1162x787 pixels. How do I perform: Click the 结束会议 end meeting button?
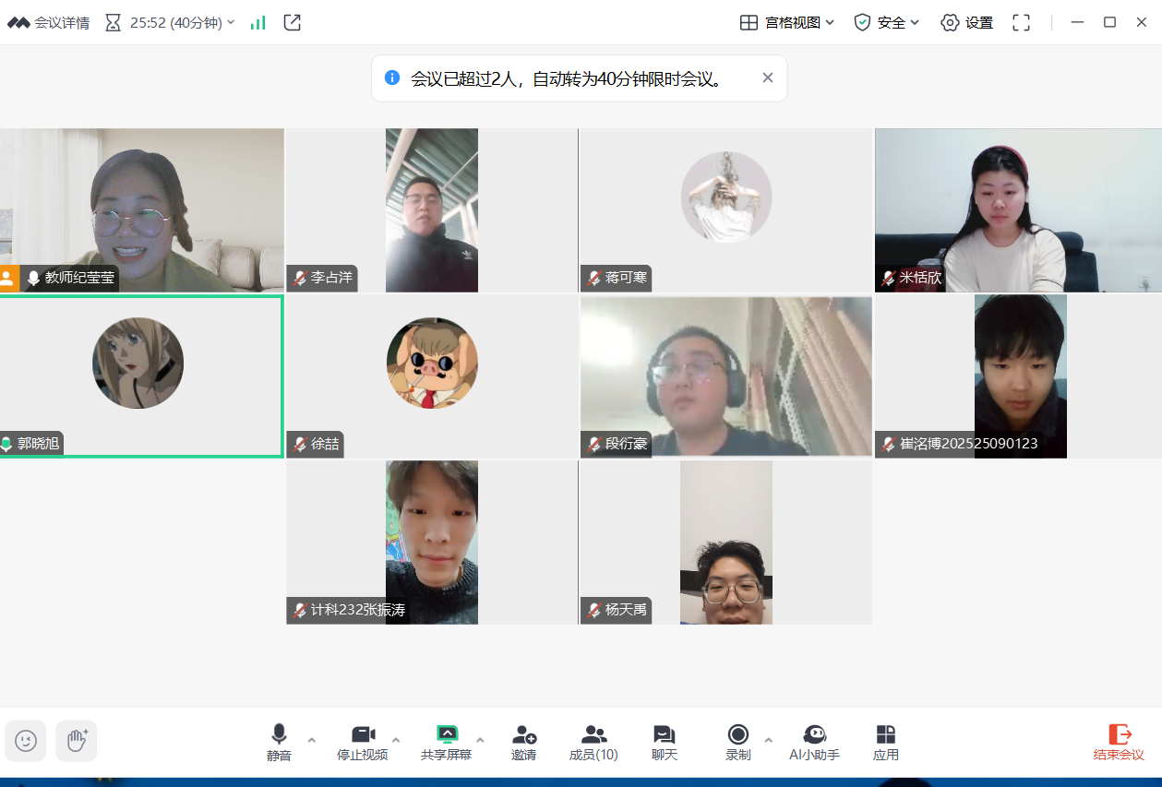[1119, 742]
